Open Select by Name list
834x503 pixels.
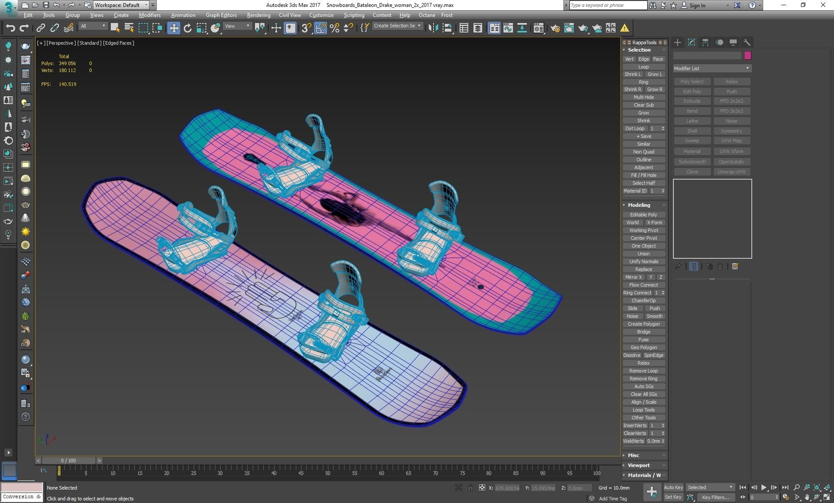129,28
